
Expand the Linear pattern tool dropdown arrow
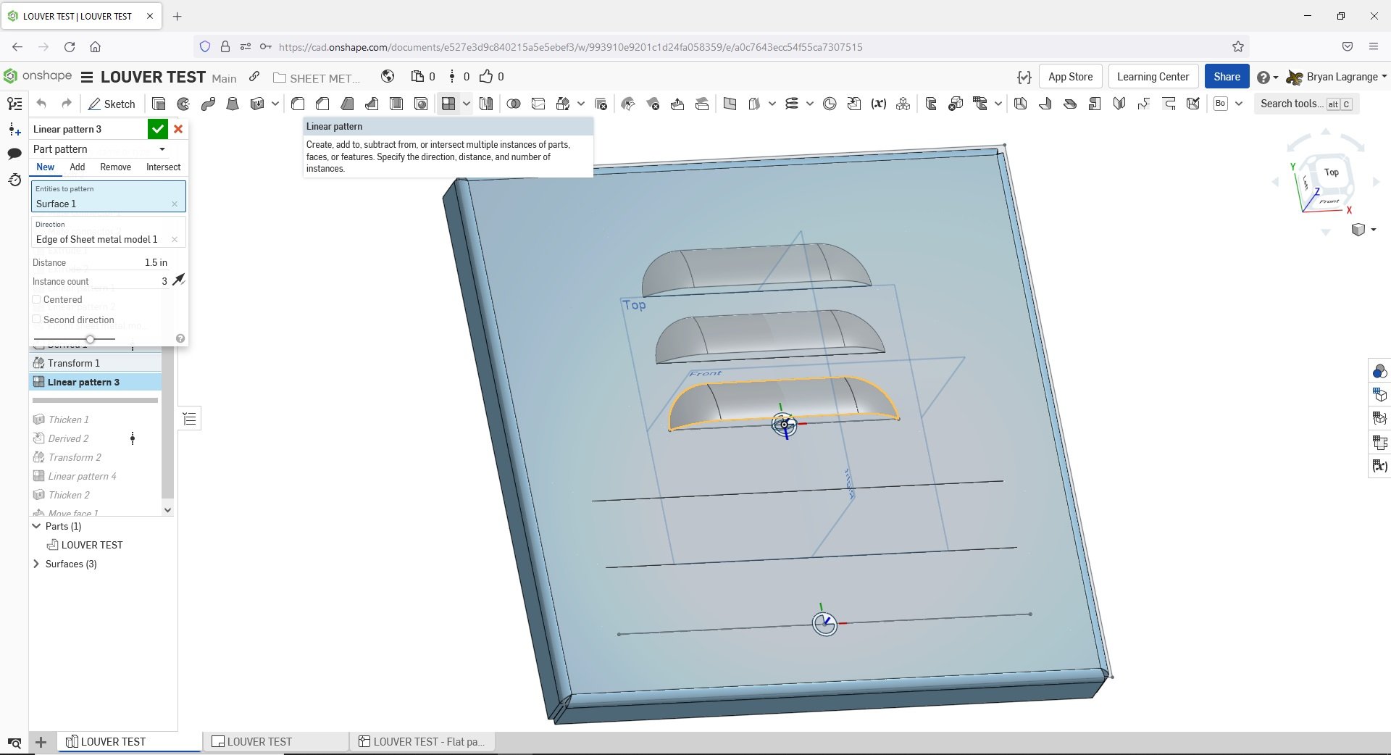(467, 104)
